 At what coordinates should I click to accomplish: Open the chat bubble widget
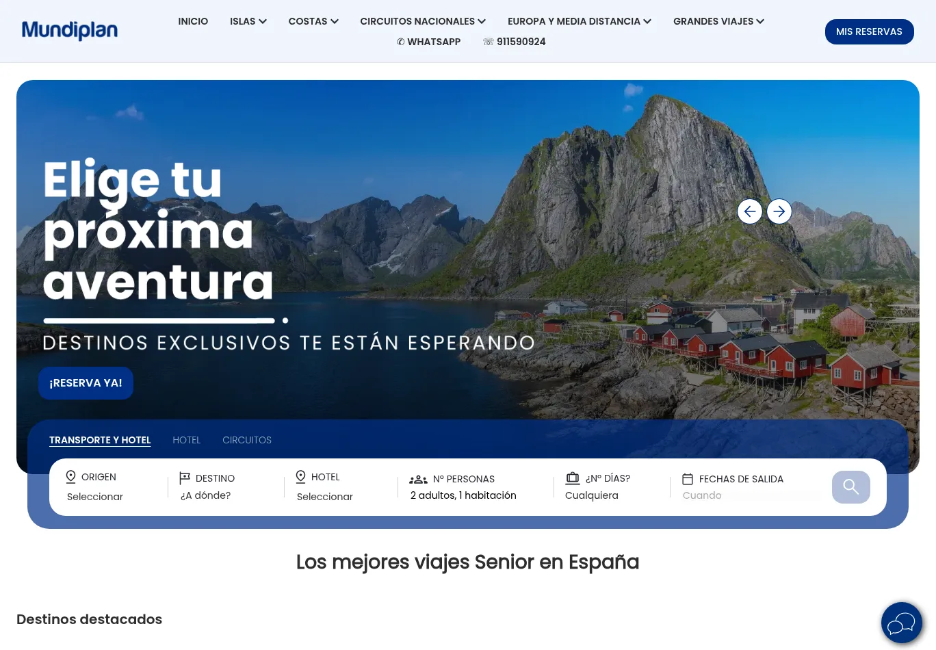tap(902, 623)
